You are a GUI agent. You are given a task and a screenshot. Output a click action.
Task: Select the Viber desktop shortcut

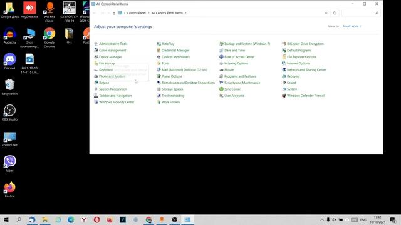tap(10, 164)
